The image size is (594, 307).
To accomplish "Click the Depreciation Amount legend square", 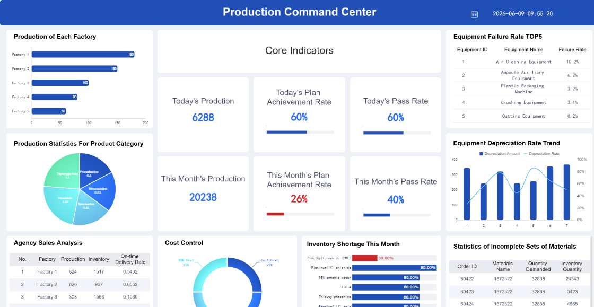I will [482, 154].
